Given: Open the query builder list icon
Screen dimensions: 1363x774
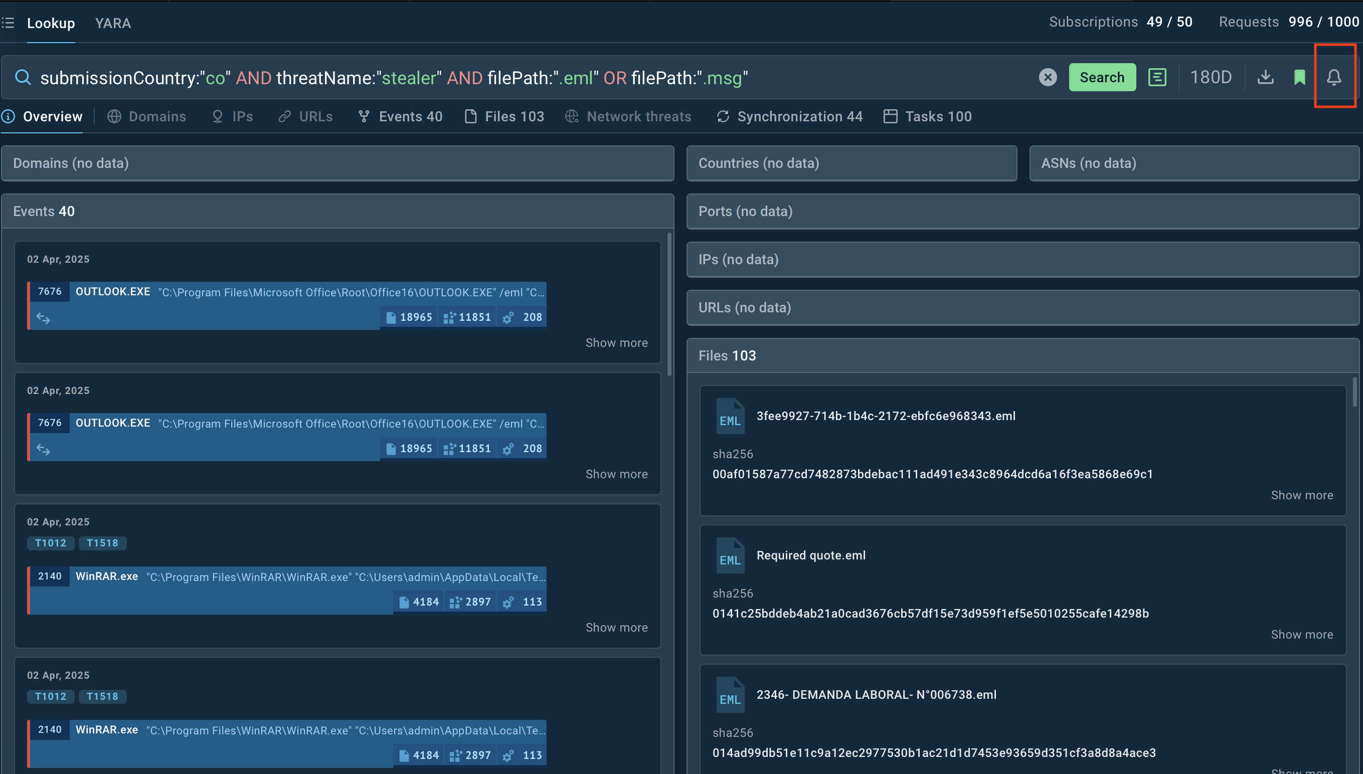Looking at the screenshot, I should pos(1157,78).
